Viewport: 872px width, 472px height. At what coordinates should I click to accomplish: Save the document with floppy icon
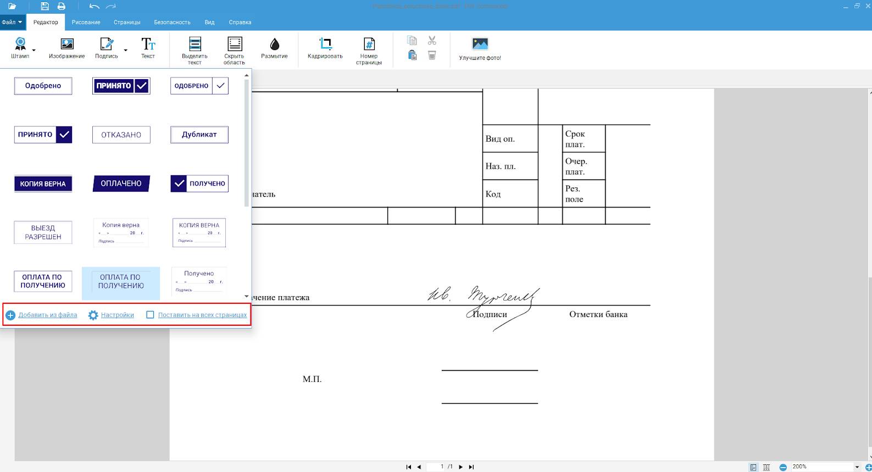[x=45, y=7]
